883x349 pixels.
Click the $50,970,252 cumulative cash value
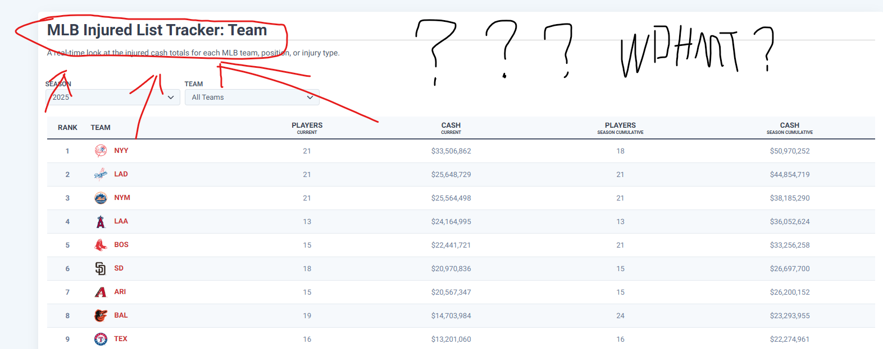(x=790, y=151)
